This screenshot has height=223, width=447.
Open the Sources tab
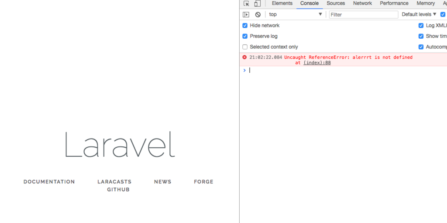(336, 3)
